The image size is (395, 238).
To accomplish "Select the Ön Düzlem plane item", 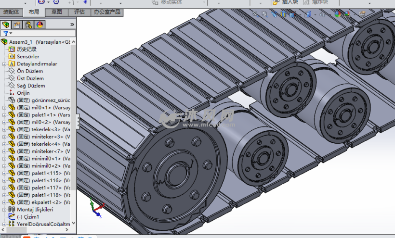I will 30,71.
